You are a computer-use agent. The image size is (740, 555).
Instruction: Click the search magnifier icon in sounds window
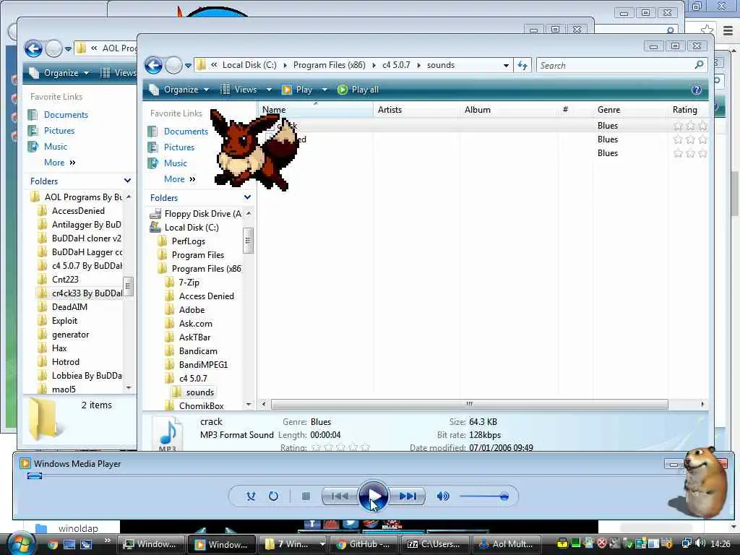699,64
